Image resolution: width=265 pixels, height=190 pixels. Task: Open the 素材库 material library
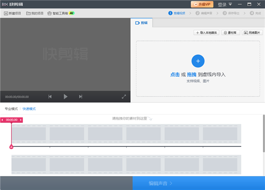click(231, 33)
